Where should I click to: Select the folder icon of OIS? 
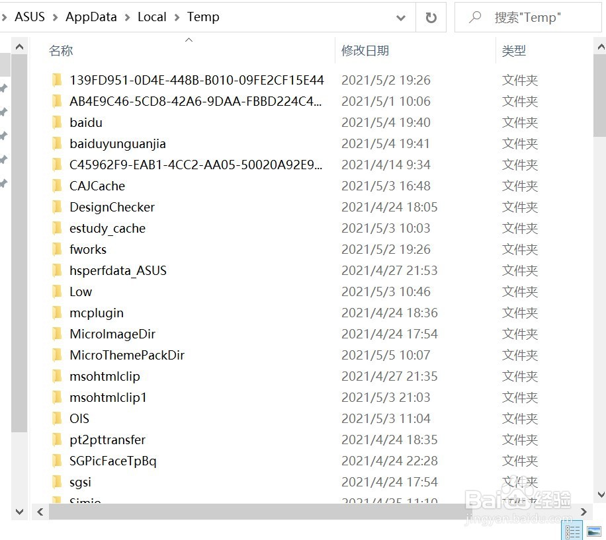tap(57, 418)
